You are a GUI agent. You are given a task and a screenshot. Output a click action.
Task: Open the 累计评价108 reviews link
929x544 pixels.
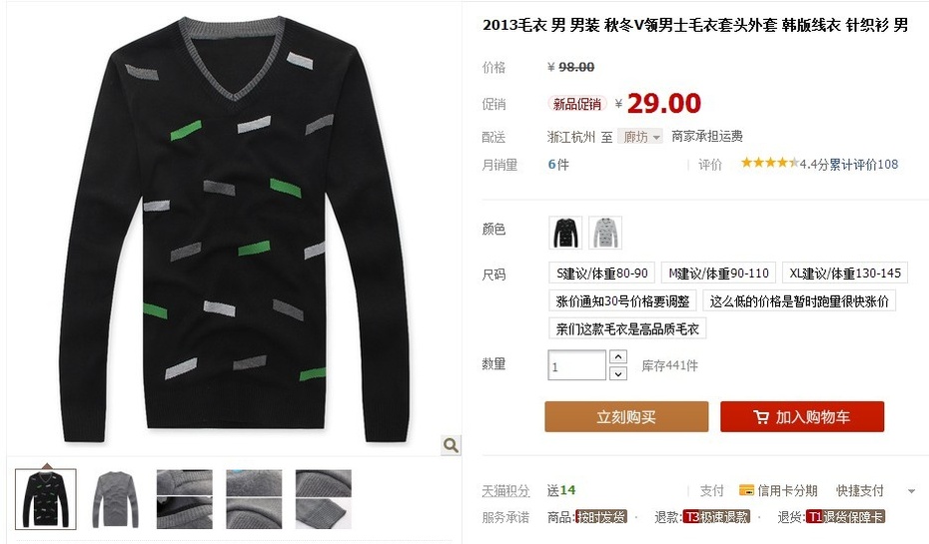coord(863,164)
